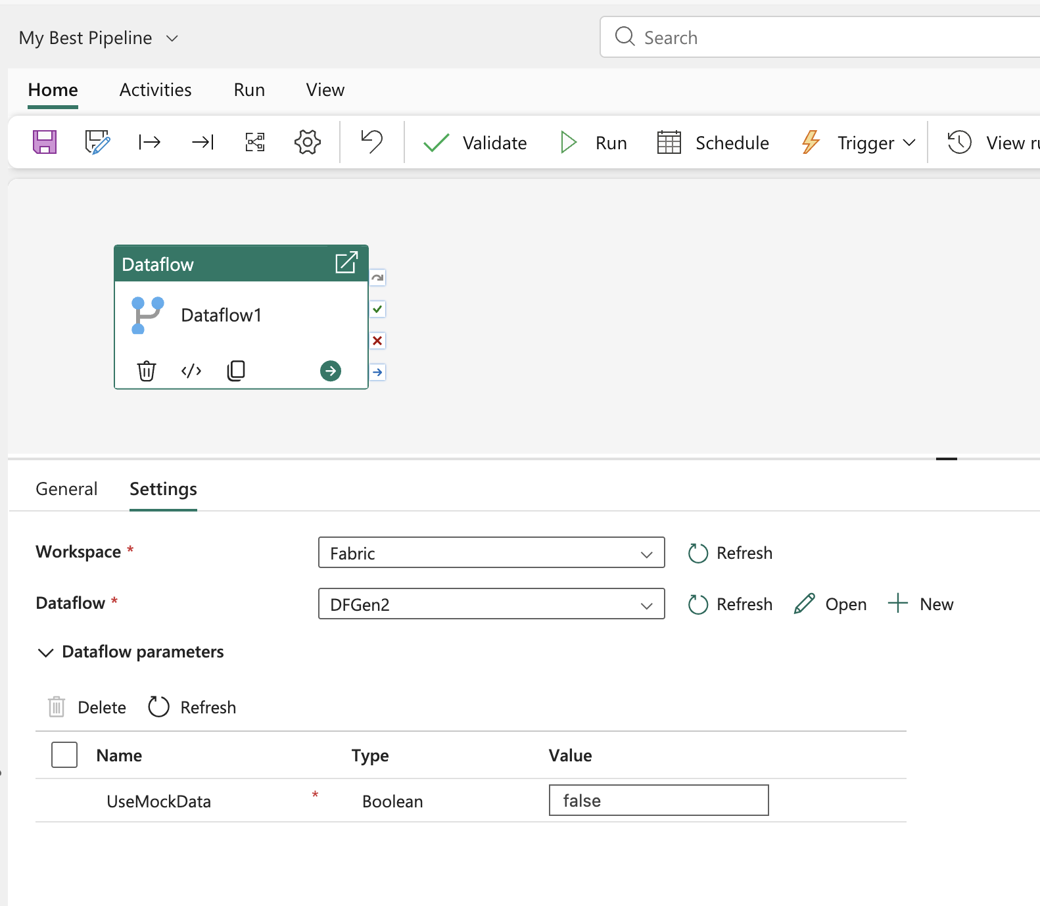
Task: View code of the Dataflow activity
Action: 191,371
